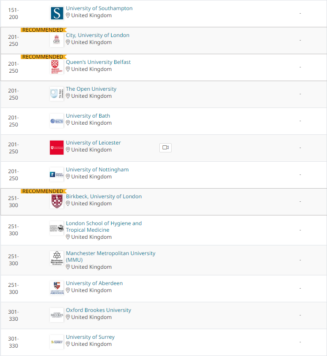Click the University of Southampton name link
327x356 pixels.
[99, 8]
